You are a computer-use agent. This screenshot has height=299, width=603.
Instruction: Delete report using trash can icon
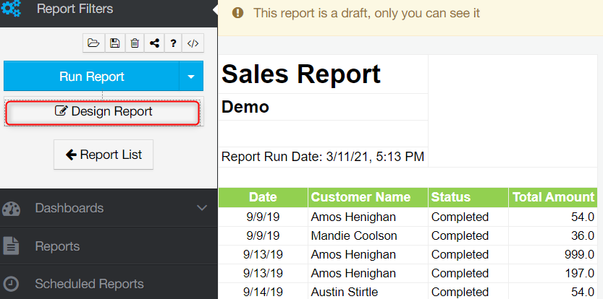point(135,43)
